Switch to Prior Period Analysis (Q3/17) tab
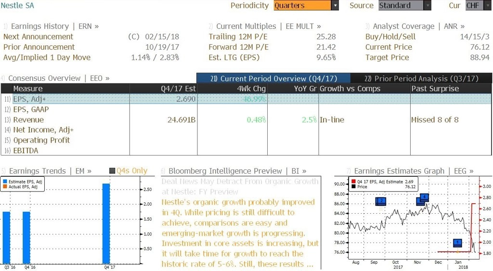This screenshot has height=271, width=493. click(x=421, y=78)
